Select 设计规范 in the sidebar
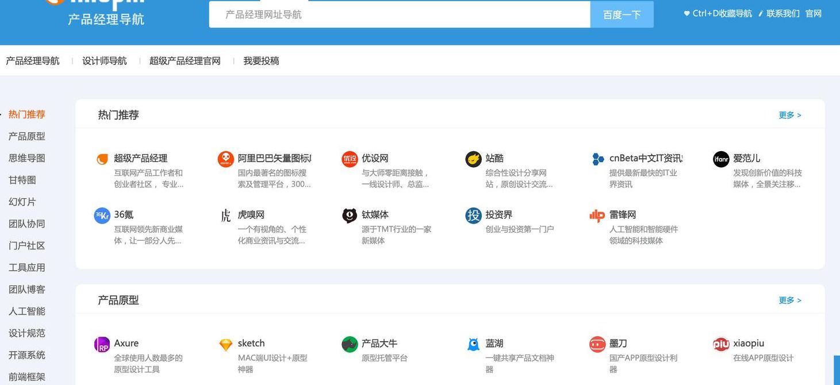Viewport: 840px width, 385px height. tap(27, 333)
